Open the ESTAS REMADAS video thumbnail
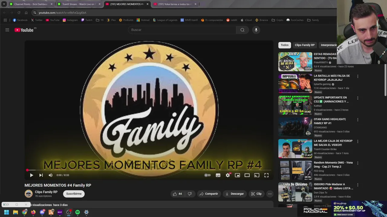387x217 pixels. [295, 62]
